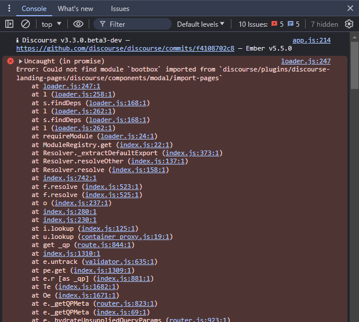Open route.js:844:1 get _qp link

[104, 245]
